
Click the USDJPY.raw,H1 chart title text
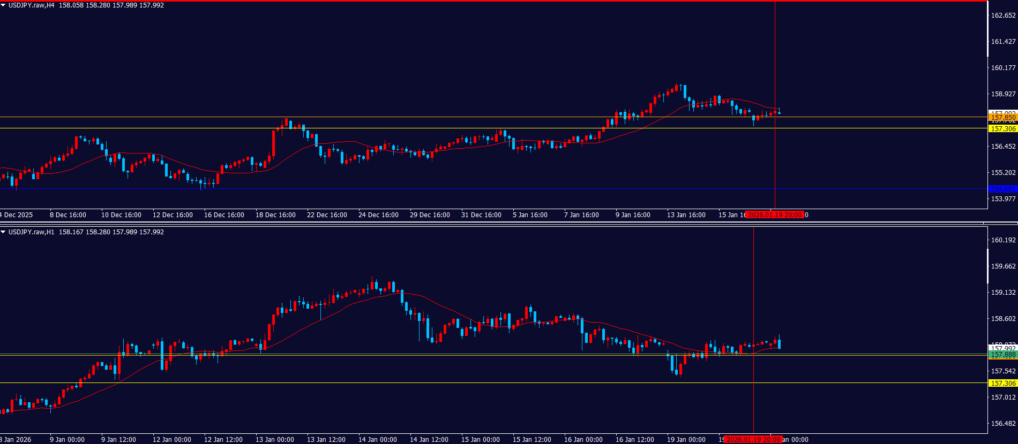pyautogui.click(x=31, y=232)
